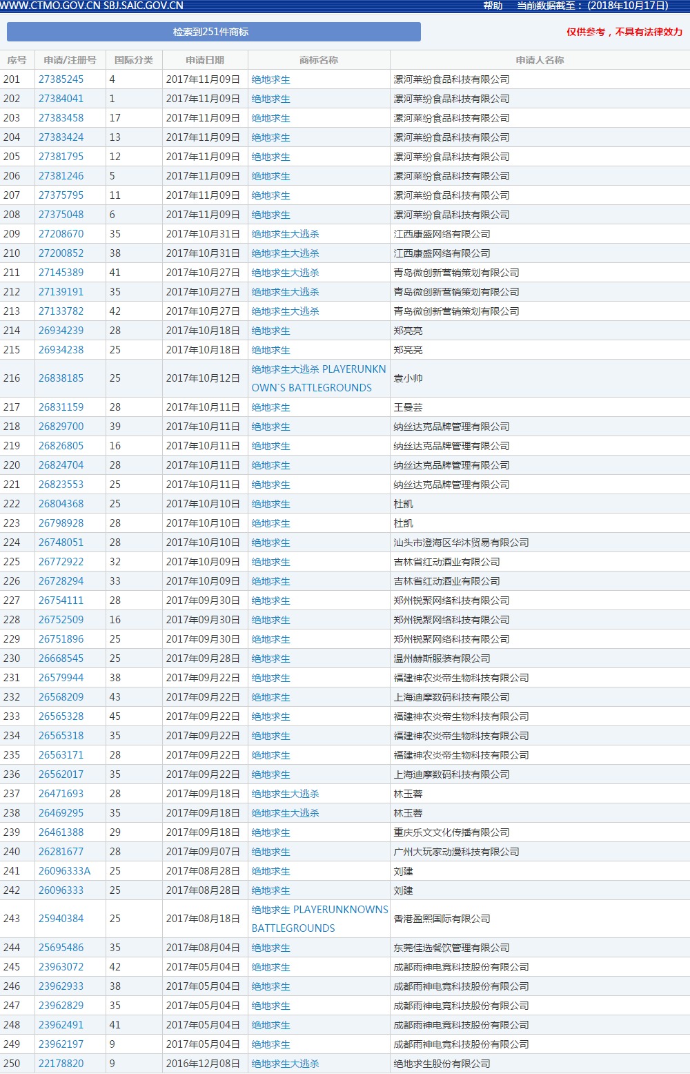The height and width of the screenshot is (1074, 690).
Task: Click trademark name 绝地求生大逃杀 in row 237
Action: (x=286, y=794)
